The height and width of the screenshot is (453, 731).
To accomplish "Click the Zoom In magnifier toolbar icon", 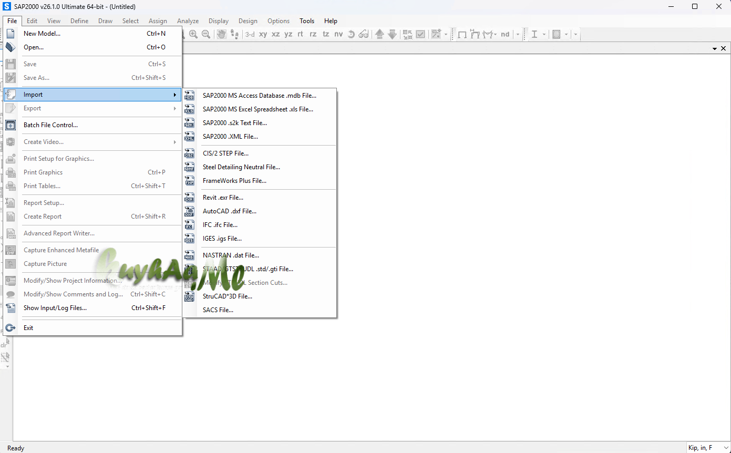I will tap(193, 34).
